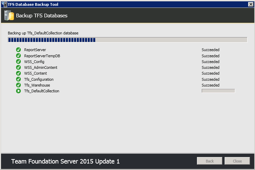
Task: Click the Succeeded status for Tfs_Warehouse
Action: pos(210,85)
